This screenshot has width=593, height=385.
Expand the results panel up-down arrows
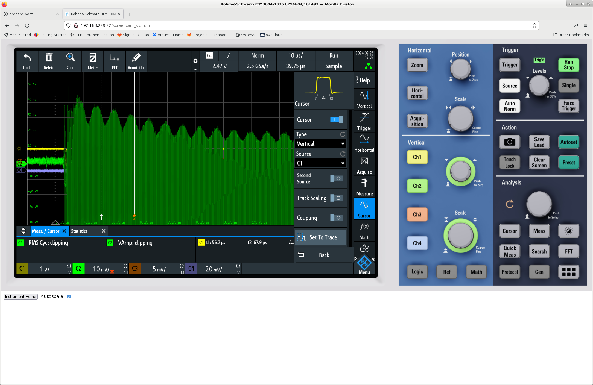(x=23, y=231)
